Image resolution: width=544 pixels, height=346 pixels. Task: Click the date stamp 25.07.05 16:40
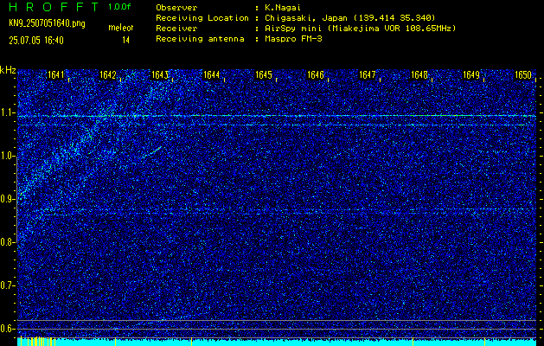coord(36,41)
